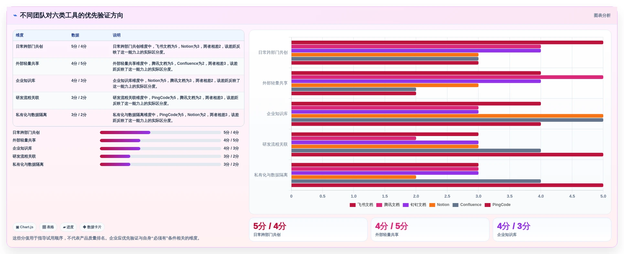Click the 研发流程关联 chart axis label
624x254 pixels.
click(x=275, y=144)
